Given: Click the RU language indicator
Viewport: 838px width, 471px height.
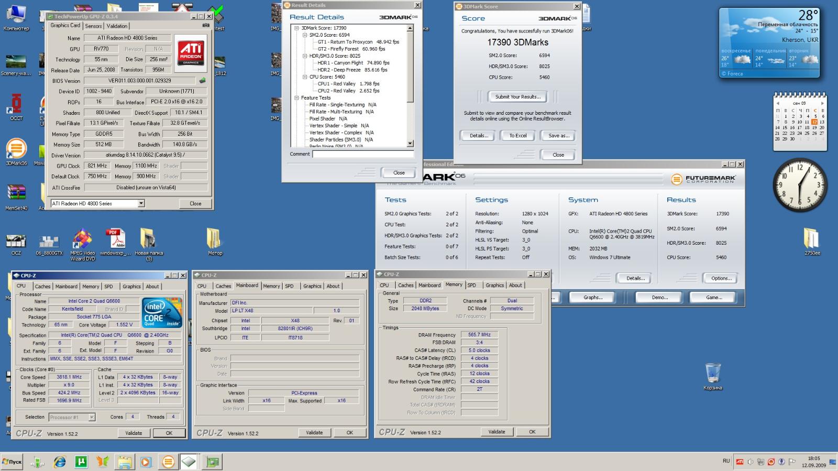Looking at the screenshot, I should point(726,461).
